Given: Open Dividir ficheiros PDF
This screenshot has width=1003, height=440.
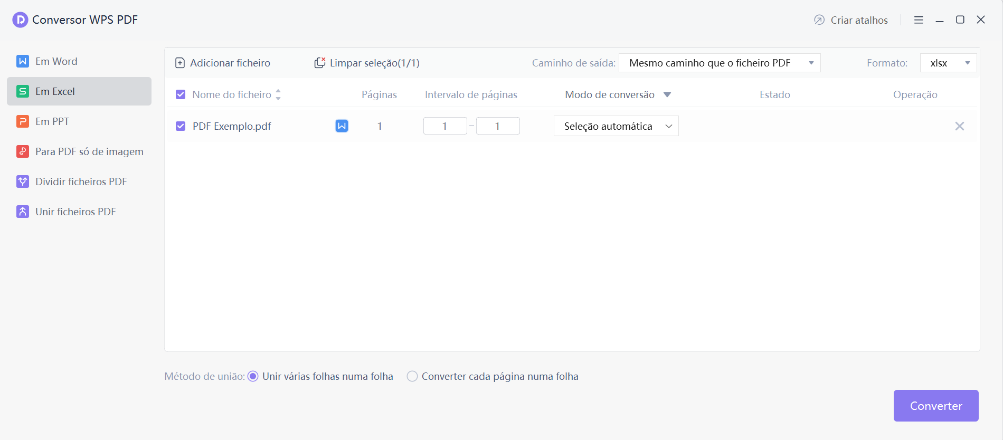Looking at the screenshot, I should (x=79, y=181).
